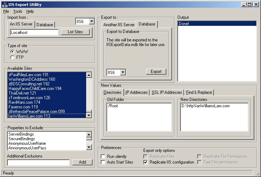The image size is (261, 177).
Task: Toggle the Auto Start Sites checkbox
Action: (103, 162)
